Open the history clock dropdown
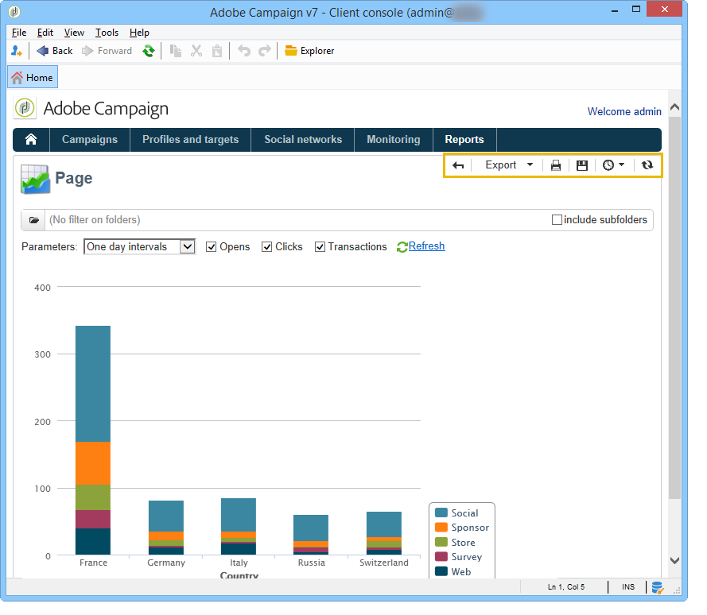This screenshot has height=615, width=707. point(613,165)
